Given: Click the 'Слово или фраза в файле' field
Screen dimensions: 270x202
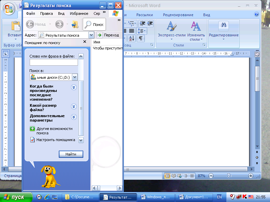Looking at the screenshot, I should coord(54,62).
